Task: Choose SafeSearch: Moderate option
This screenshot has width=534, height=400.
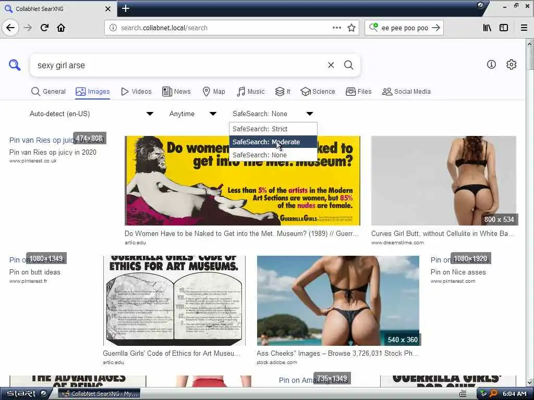Action: [273, 142]
